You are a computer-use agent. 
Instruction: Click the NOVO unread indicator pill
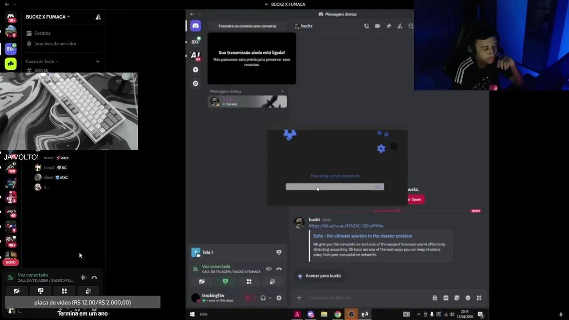click(11, 262)
